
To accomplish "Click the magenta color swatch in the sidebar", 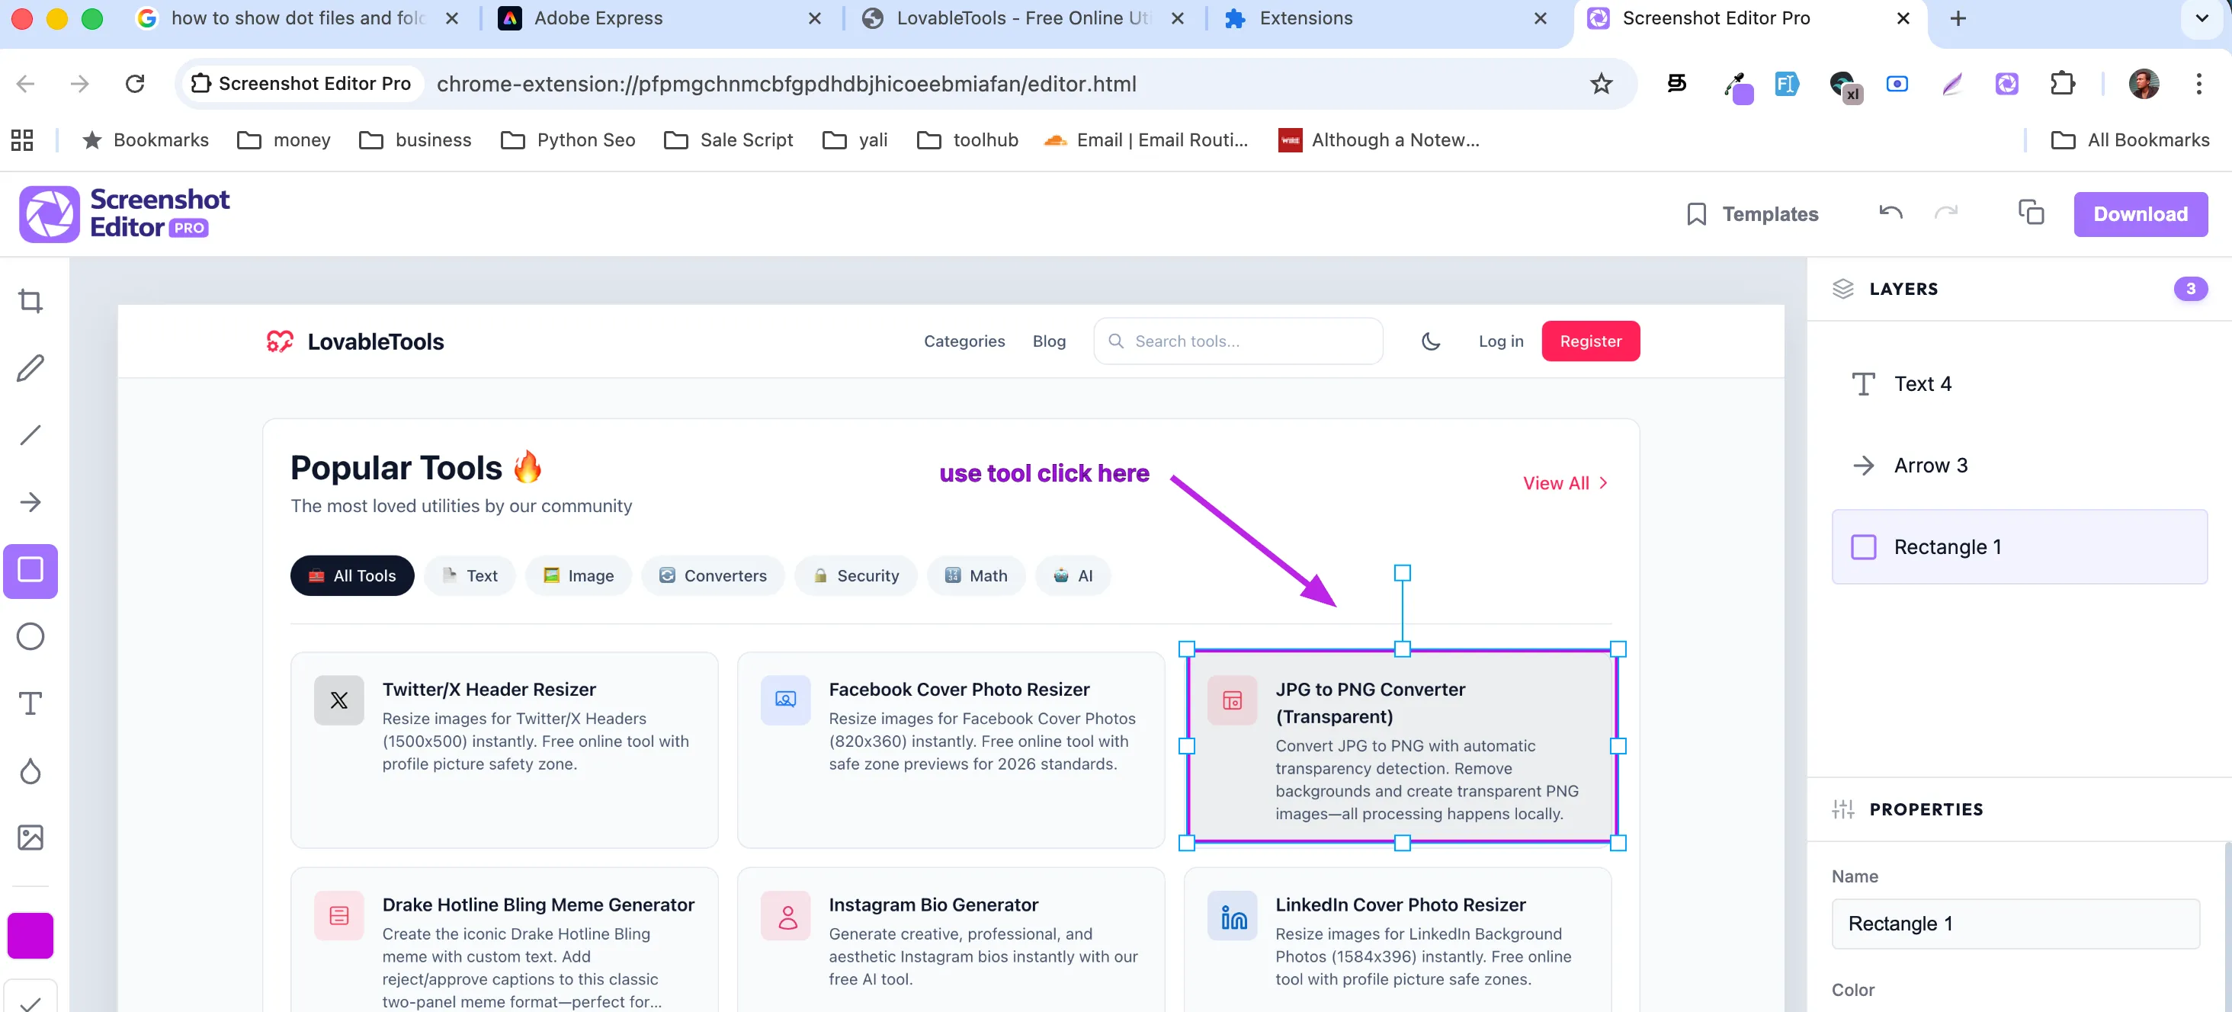I will [x=30, y=936].
